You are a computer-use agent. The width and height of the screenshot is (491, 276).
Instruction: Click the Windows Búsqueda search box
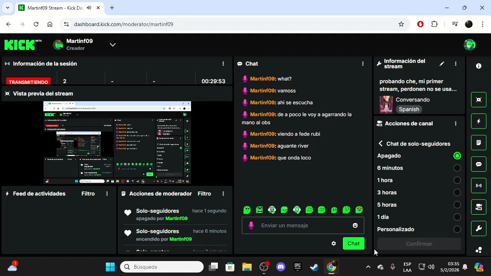coord(162,267)
